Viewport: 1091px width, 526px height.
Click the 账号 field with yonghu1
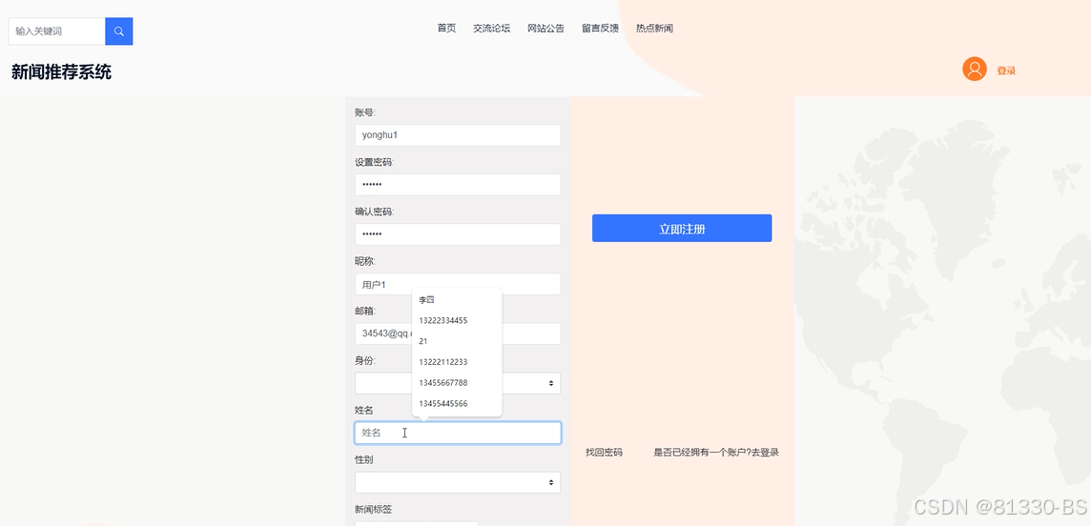[458, 135]
